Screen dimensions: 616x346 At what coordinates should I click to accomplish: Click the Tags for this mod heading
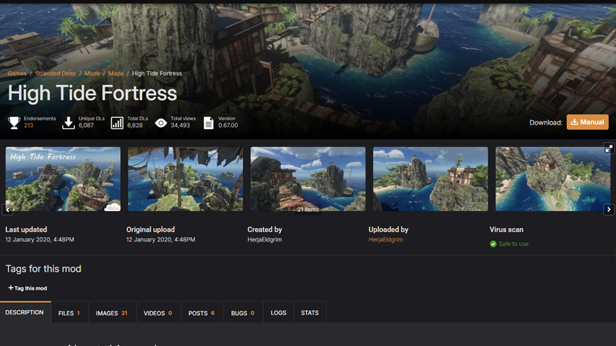click(x=43, y=268)
